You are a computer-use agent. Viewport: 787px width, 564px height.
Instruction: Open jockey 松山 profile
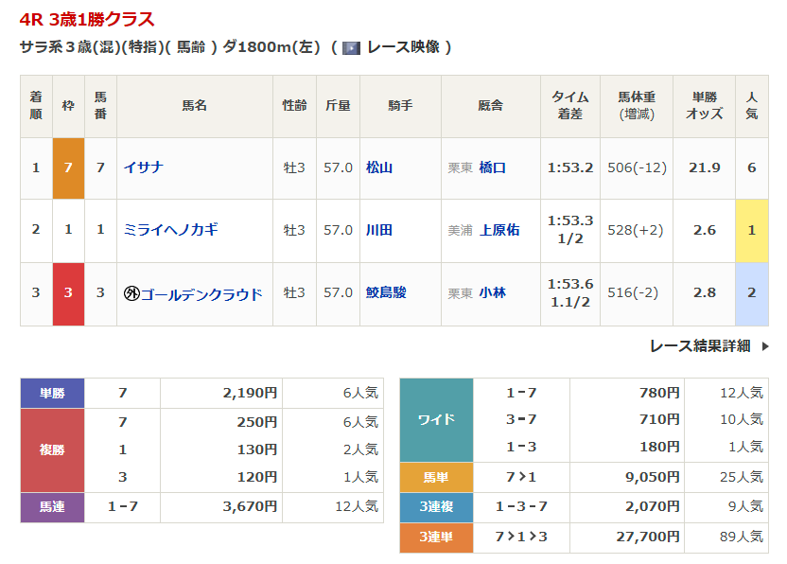point(379,167)
